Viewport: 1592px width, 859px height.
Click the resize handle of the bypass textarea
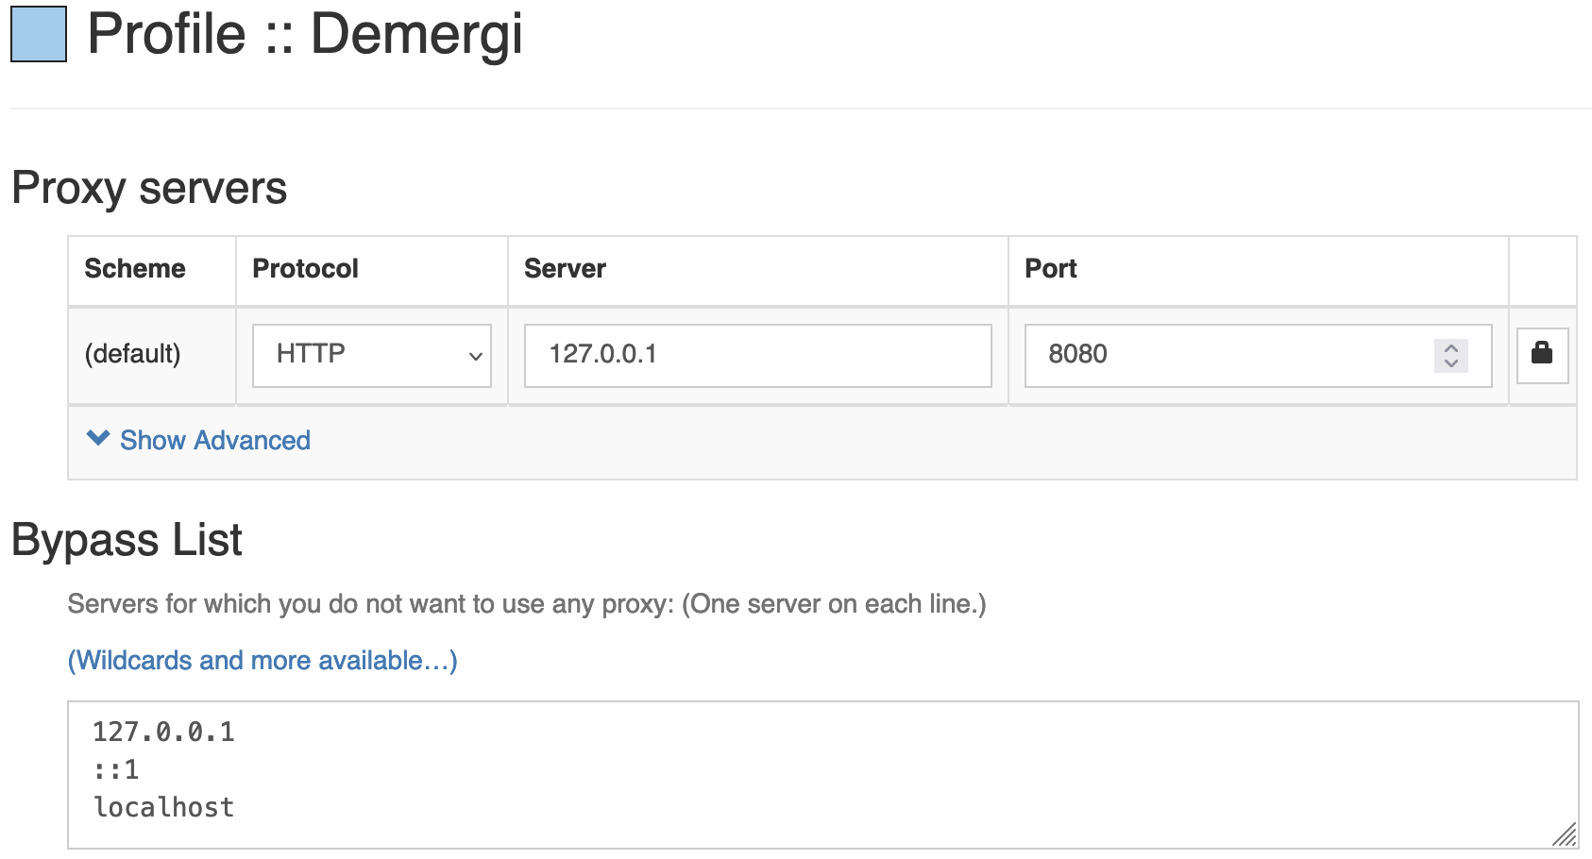1565,834
